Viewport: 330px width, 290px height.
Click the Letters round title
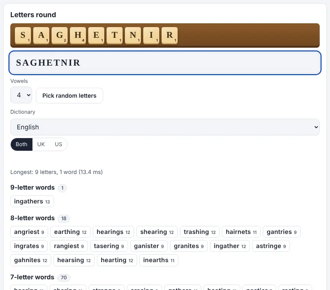tap(33, 15)
